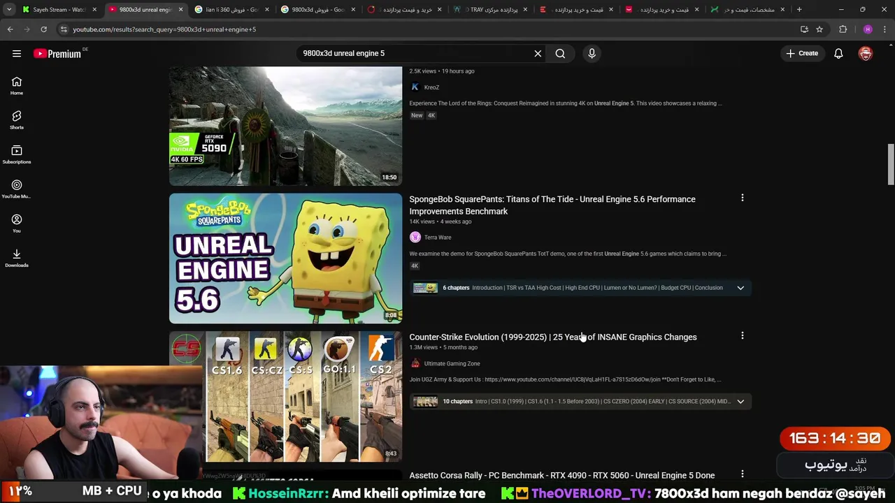Open Assetto Corsa Rally PC Benchmark title
Image resolution: width=895 pixels, height=503 pixels.
(562, 475)
